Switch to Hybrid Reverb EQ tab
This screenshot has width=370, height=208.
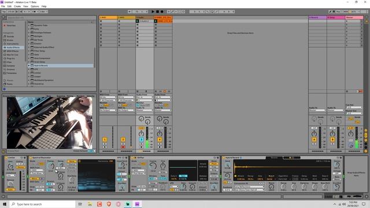click(291, 158)
